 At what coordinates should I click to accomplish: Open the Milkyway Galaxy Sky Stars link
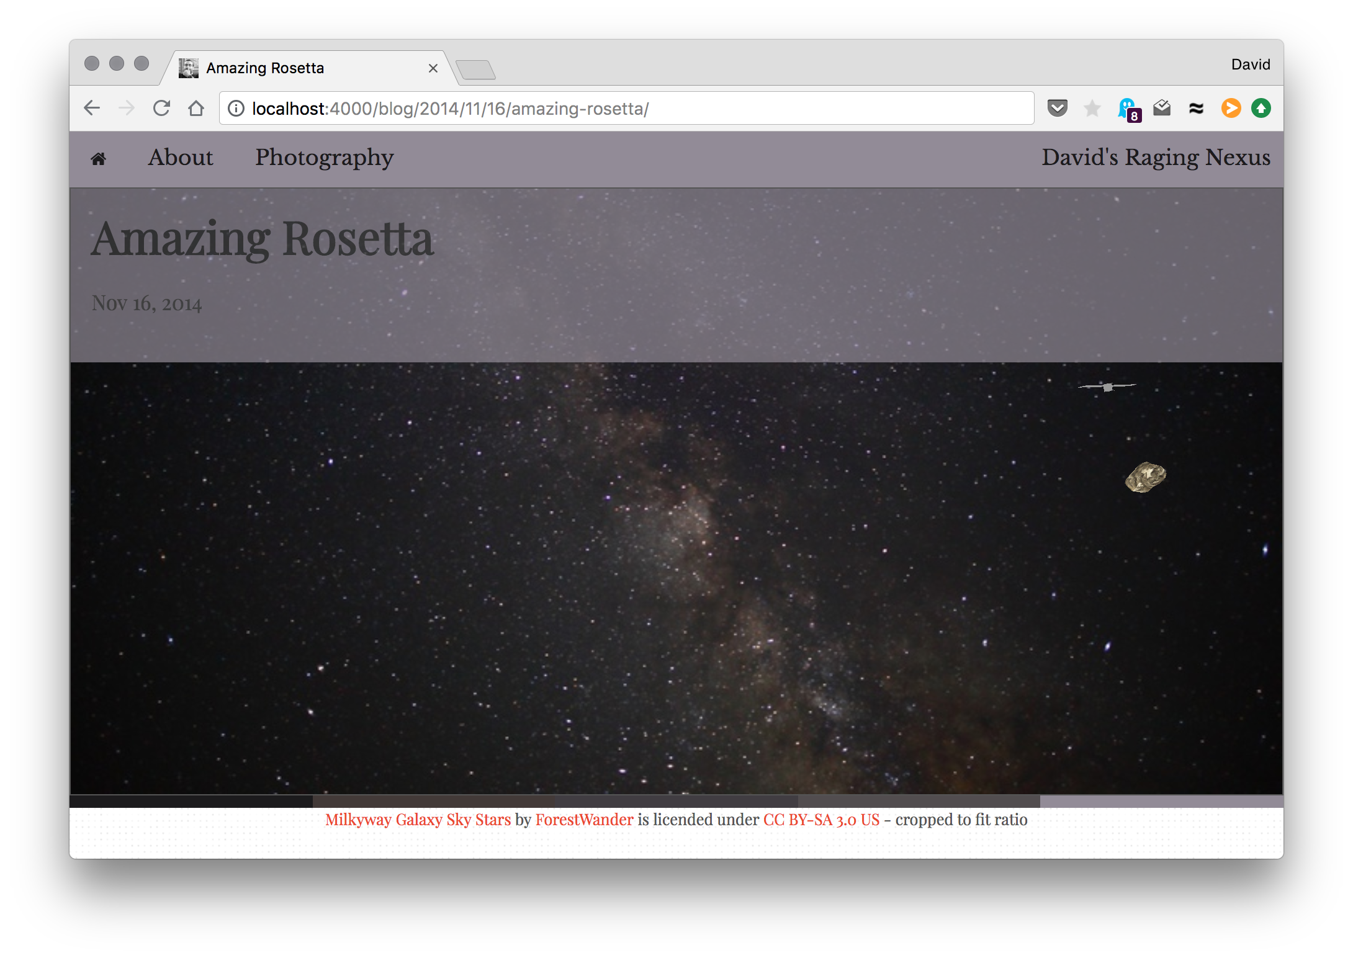418,820
